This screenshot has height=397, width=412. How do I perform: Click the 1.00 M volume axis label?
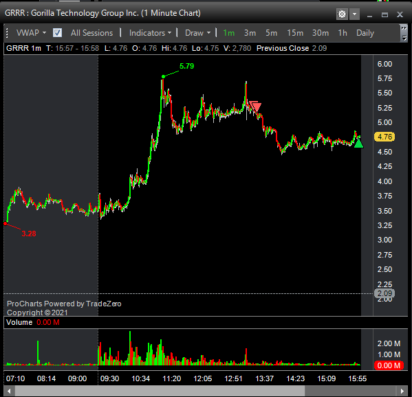389,354
